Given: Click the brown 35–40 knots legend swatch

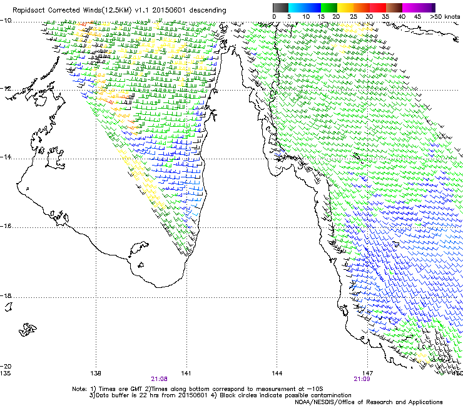Looking at the screenshot, I should [x=394, y=7].
